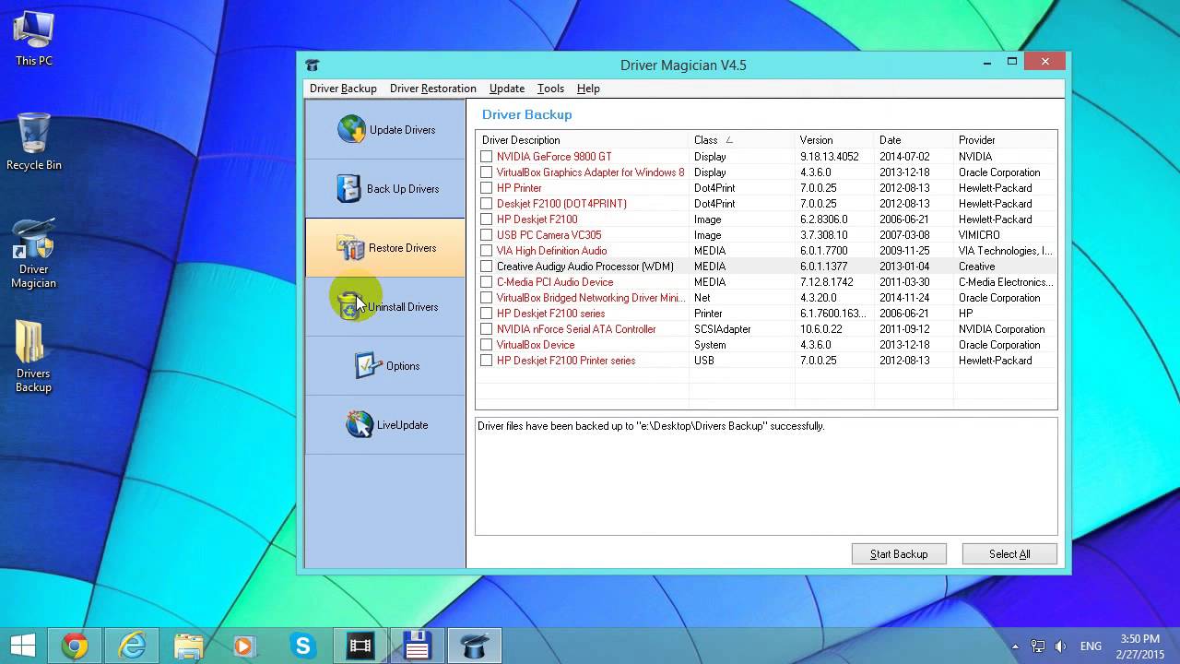1180x664 pixels.
Task: Open File Explorer from the taskbar
Action: (x=189, y=646)
